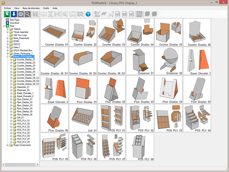Viewport: 229px width, 172px height.
Task: Expand the Counter_Display_01 tree node
Action: (x=11, y=60)
